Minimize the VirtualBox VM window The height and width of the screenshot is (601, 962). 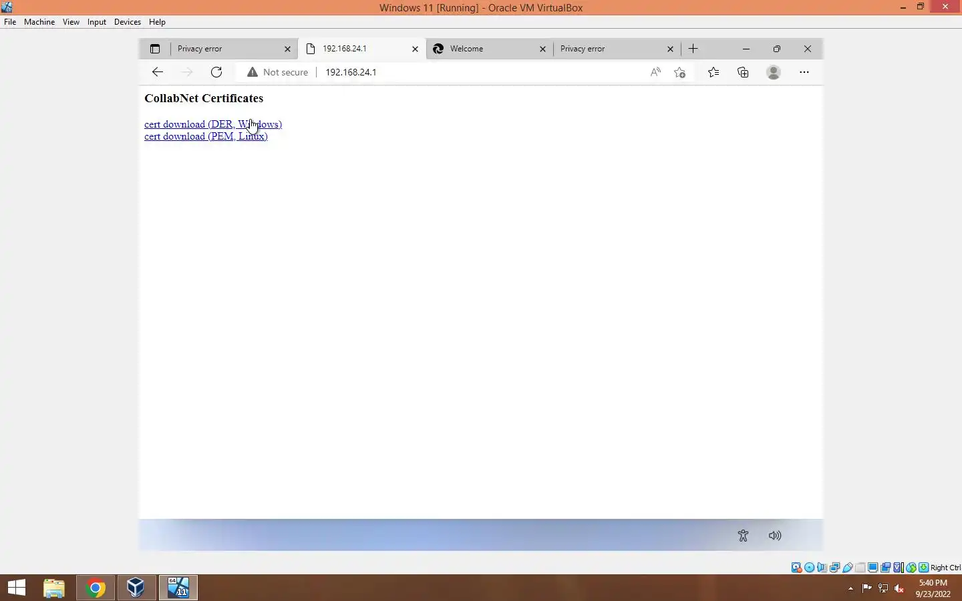pyautogui.click(x=903, y=7)
